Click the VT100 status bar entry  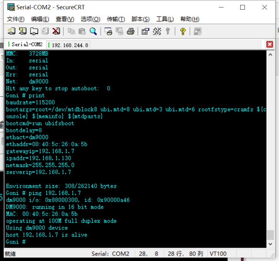pyautogui.click(x=218, y=254)
